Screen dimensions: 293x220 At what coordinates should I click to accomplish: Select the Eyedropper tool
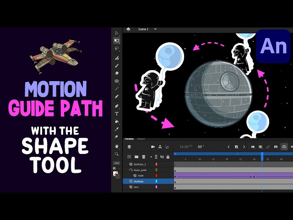click(x=117, y=129)
